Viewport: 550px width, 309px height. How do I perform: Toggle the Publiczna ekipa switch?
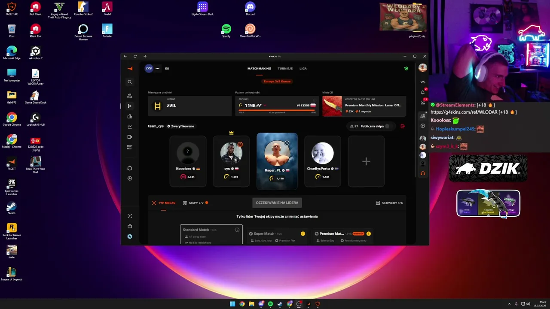(x=388, y=126)
